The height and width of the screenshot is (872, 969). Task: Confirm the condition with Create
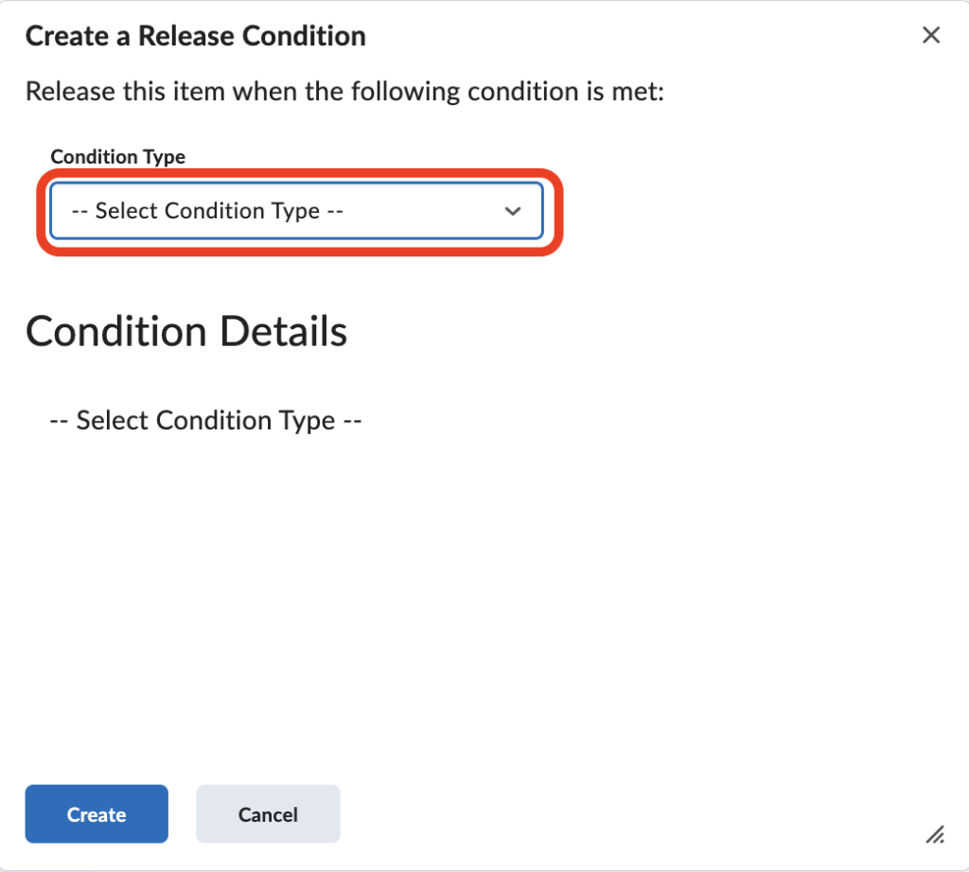pyautogui.click(x=97, y=814)
